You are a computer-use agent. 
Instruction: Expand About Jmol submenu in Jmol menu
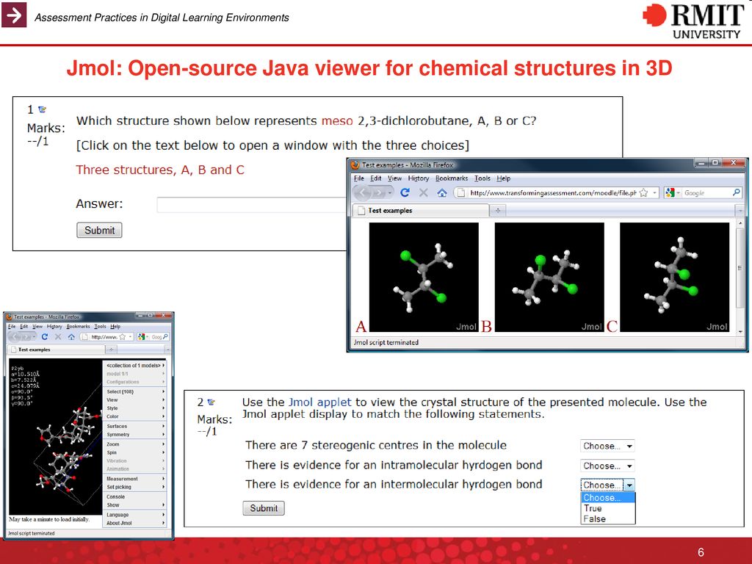(135, 523)
